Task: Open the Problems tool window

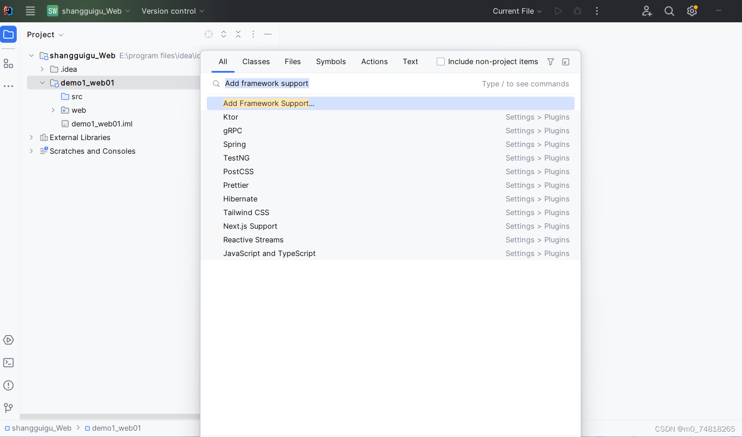Action: coord(8,386)
